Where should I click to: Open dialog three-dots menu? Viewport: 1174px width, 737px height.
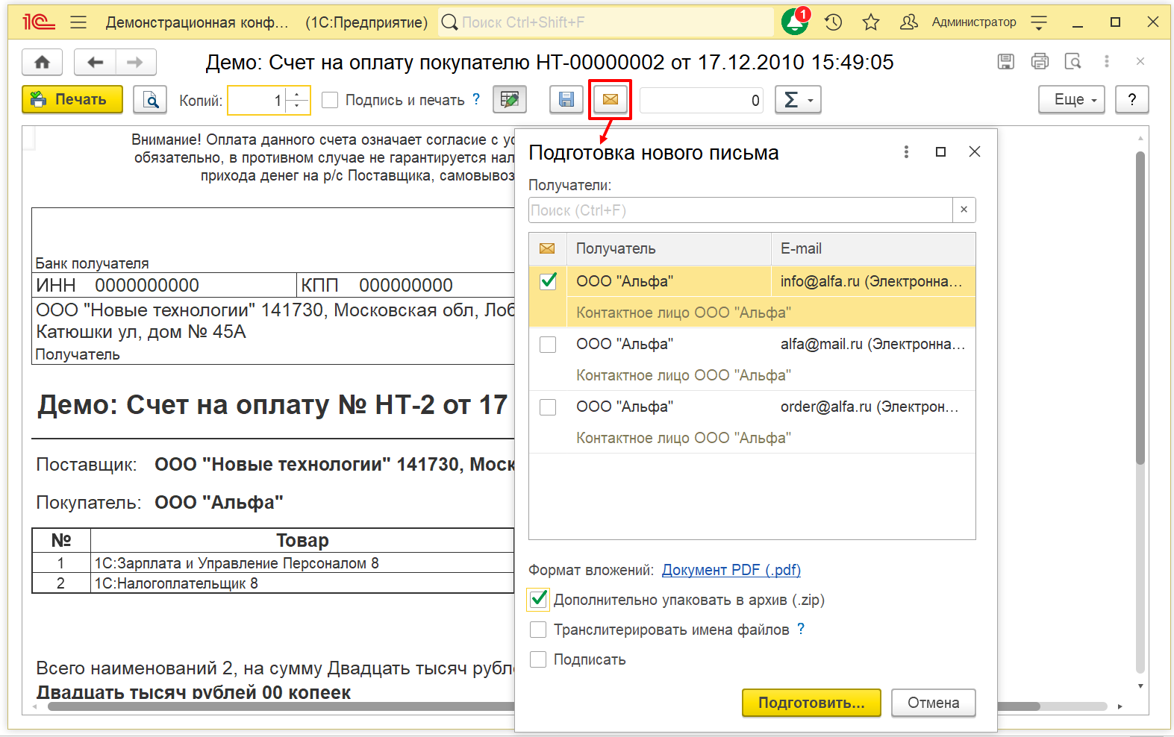[x=907, y=152]
